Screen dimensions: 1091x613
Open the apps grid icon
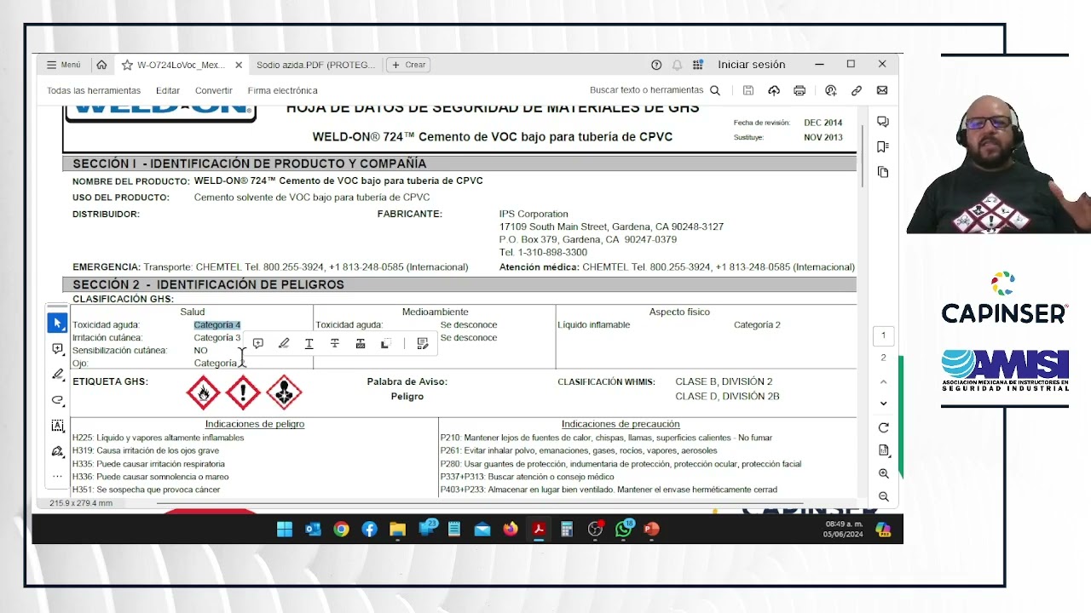698,65
